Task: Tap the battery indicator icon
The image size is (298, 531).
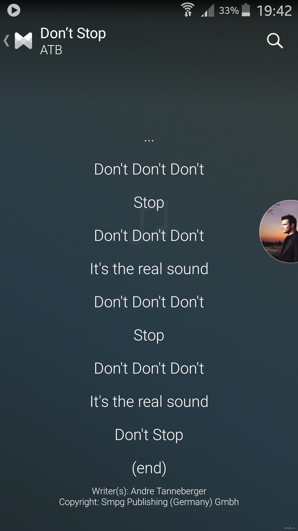Action: tap(246, 10)
